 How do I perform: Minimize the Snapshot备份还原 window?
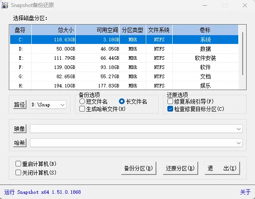click(x=205, y=5)
